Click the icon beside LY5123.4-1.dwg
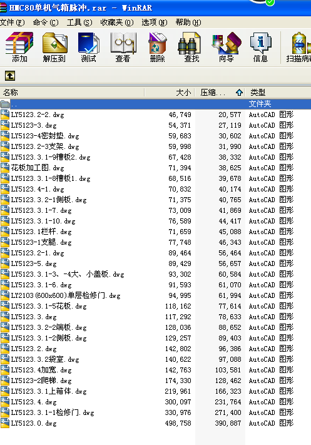Screen dimensions: 311x445 click(5, 189)
